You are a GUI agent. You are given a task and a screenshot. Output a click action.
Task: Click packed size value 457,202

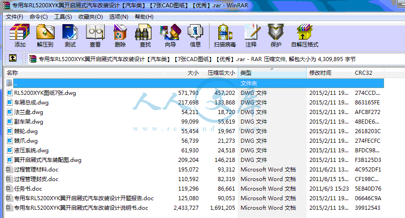pos(225,93)
